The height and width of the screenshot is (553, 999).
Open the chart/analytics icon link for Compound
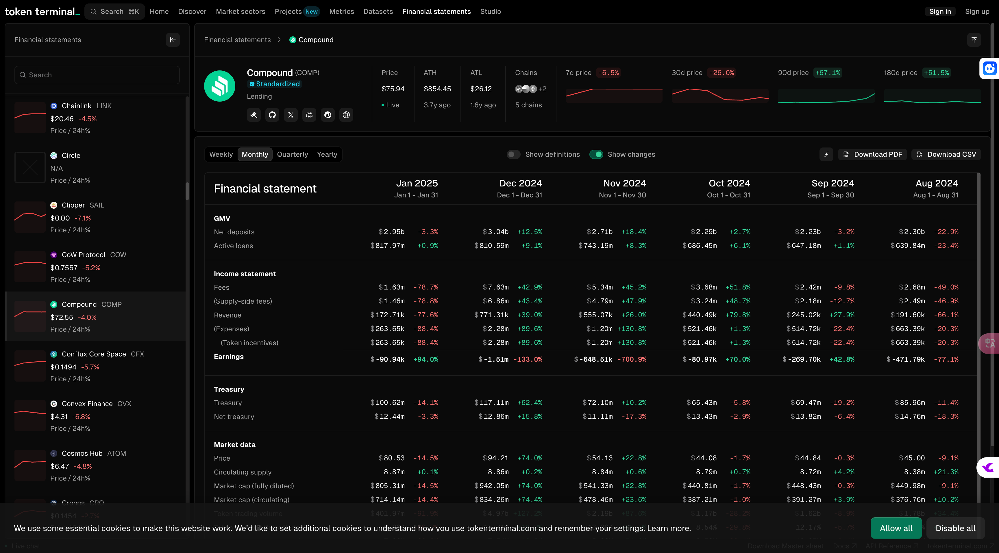tap(328, 115)
